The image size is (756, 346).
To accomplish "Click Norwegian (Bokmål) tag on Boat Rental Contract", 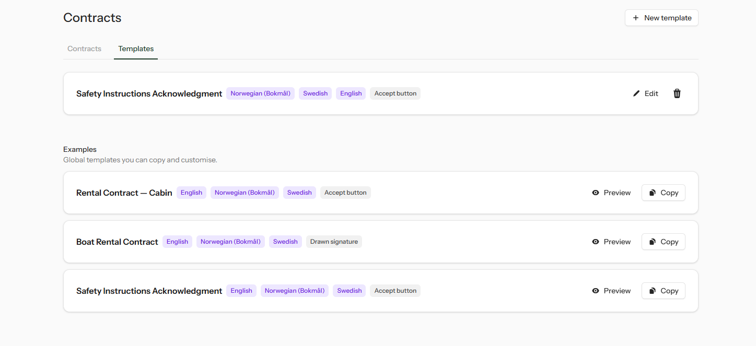I will click(x=230, y=242).
